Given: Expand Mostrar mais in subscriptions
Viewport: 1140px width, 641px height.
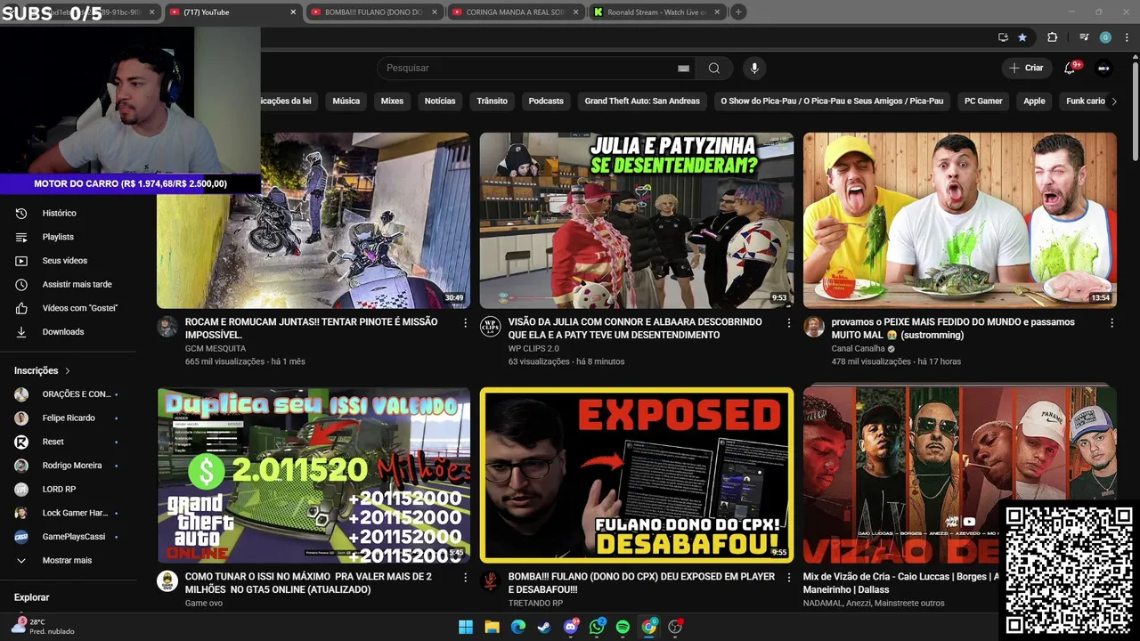Looking at the screenshot, I should point(68,560).
